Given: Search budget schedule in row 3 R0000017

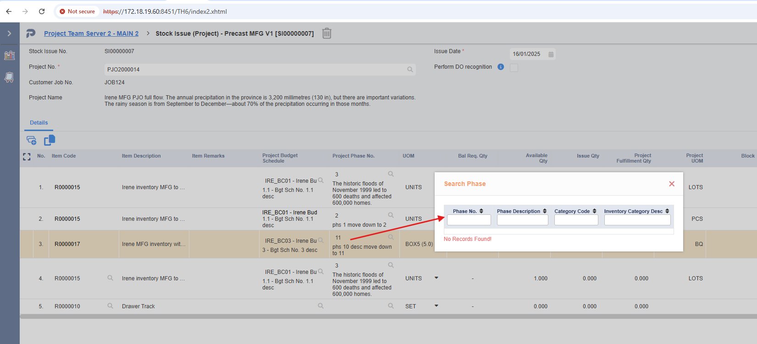Looking at the screenshot, I should 321,240.
